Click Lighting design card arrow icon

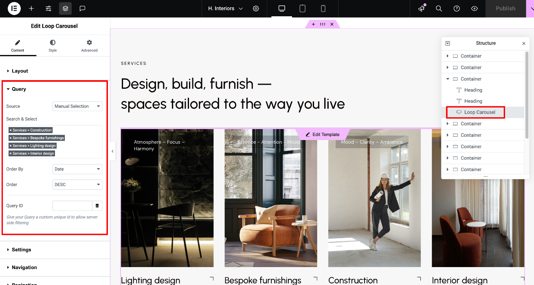pyautogui.click(x=211, y=278)
